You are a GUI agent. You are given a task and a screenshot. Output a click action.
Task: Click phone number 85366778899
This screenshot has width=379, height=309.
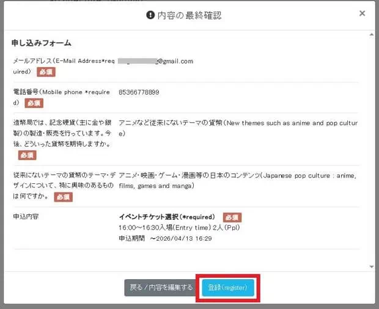pyautogui.click(x=139, y=92)
